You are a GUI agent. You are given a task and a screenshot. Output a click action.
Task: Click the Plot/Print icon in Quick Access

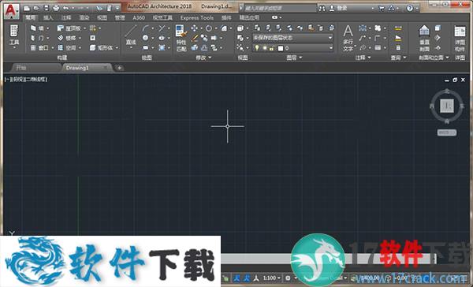point(56,8)
